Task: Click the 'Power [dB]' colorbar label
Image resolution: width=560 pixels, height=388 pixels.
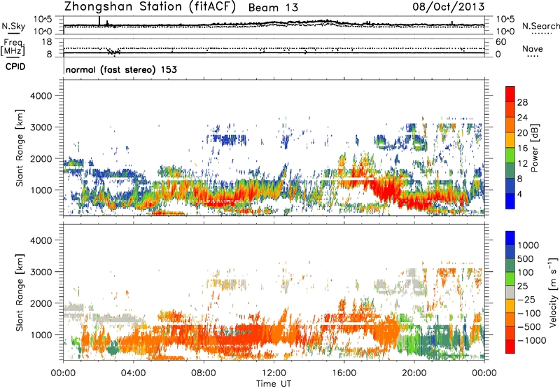Action: (535, 148)
